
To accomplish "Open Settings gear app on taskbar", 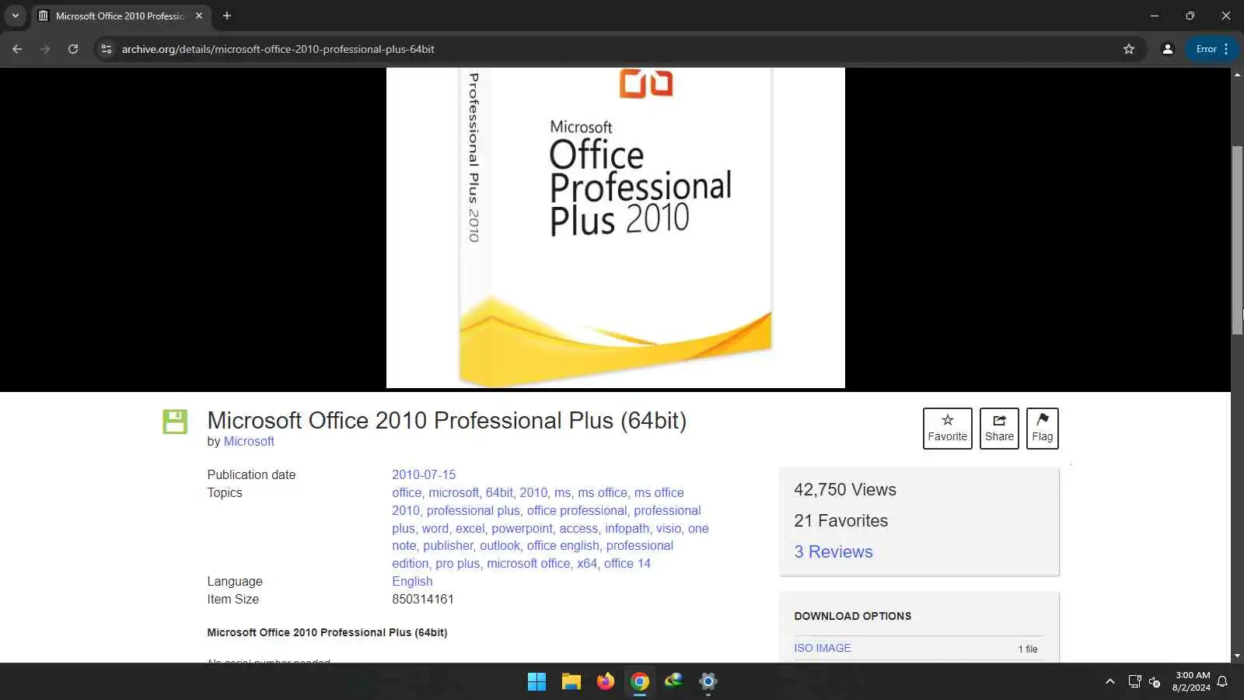I will coord(708,682).
